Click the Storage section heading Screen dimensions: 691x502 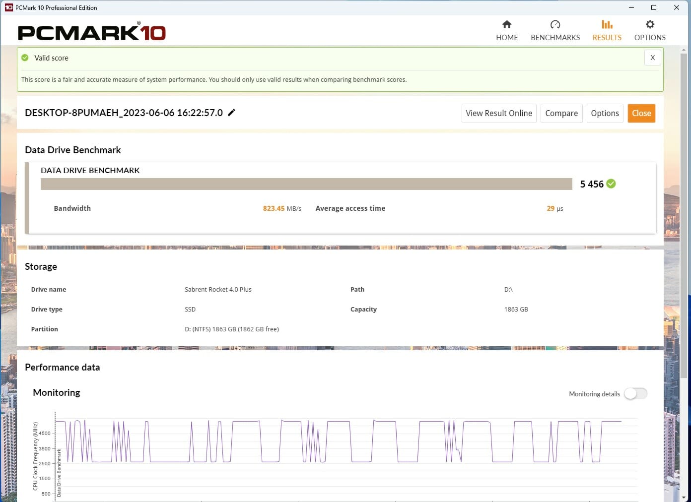click(x=41, y=267)
